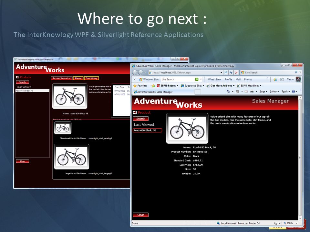Click the bike photo in Sales Manager
This screenshot has height=232, width=310.
pyautogui.click(x=187, y=128)
